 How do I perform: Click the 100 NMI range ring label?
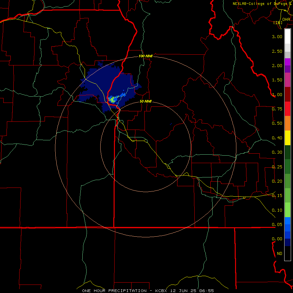(x=146, y=56)
